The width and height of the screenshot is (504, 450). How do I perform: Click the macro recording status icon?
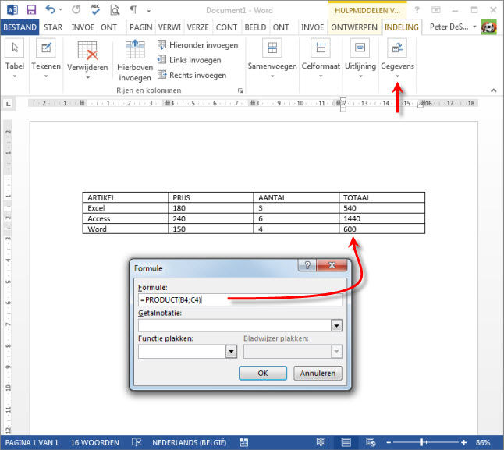(243, 443)
